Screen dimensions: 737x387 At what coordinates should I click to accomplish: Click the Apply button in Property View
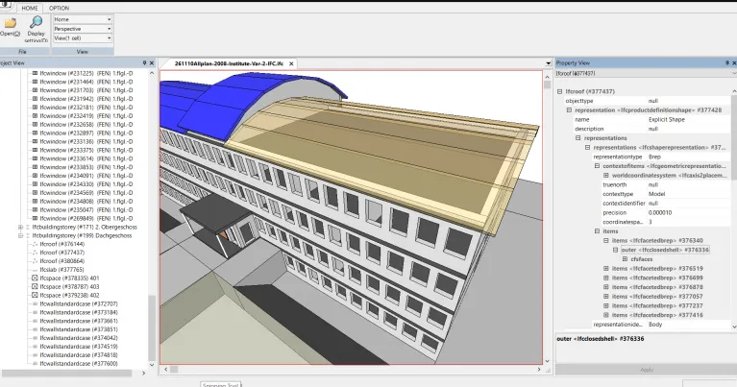click(647, 370)
